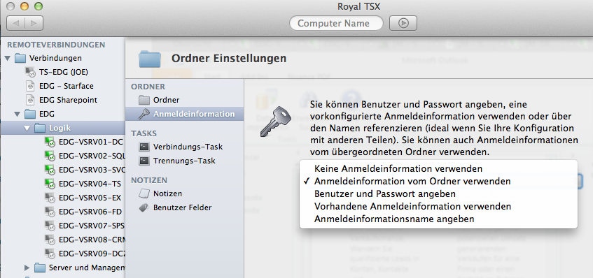Screen dimensions: 593x278
Task: Click the Server und Management folder icon
Action: pyautogui.click(x=40, y=268)
